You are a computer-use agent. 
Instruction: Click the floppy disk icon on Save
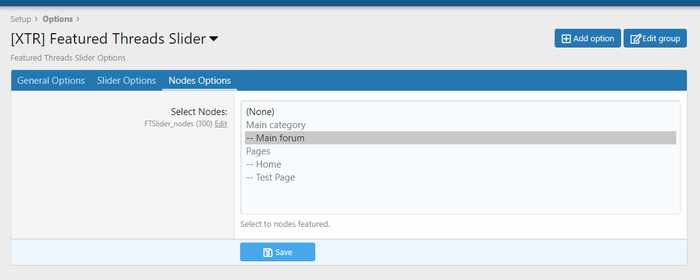coord(268,252)
